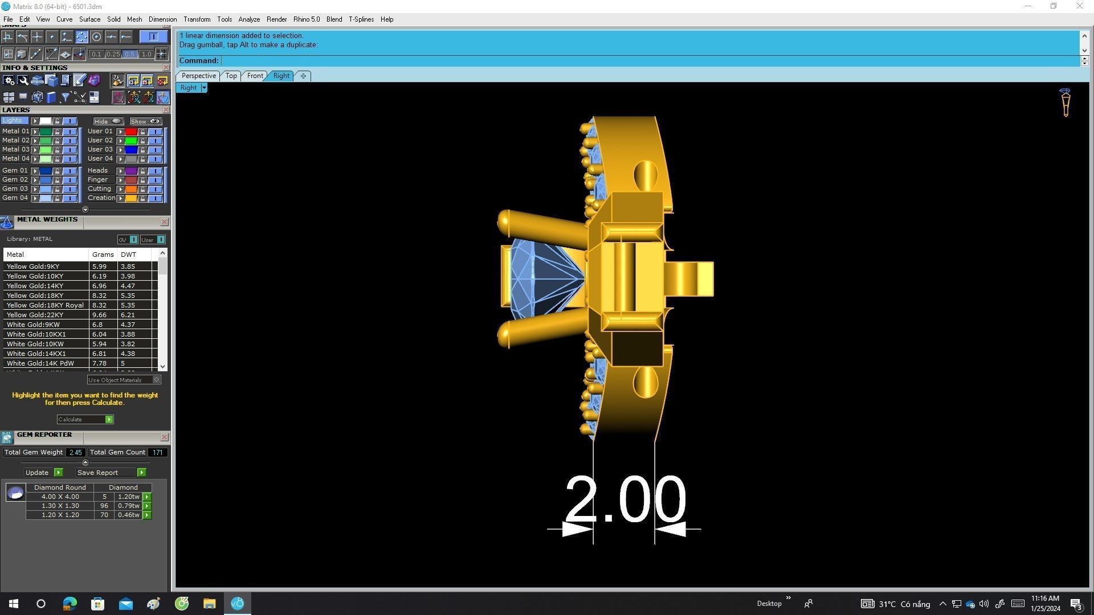
Task: Toggle the User 01 layer on/off switch
Action: click(x=155, y=132)
